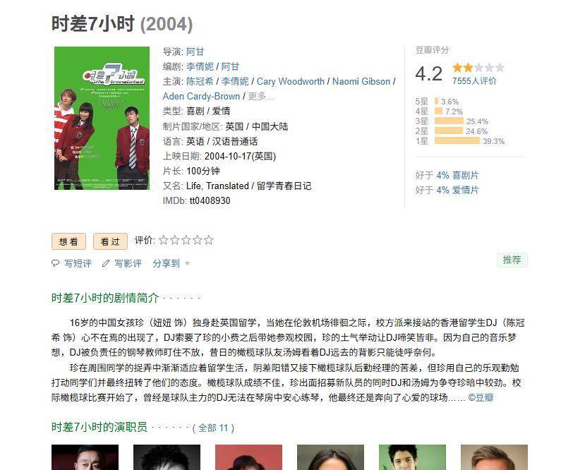Image resolution: width=561 pixels, height=470 pixels.
Task: Rate the movie with the first star
Action: pyautogui.click(x=164, y=240)
